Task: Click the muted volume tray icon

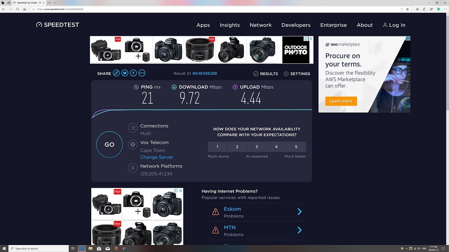Action: (x=419, y=248)
